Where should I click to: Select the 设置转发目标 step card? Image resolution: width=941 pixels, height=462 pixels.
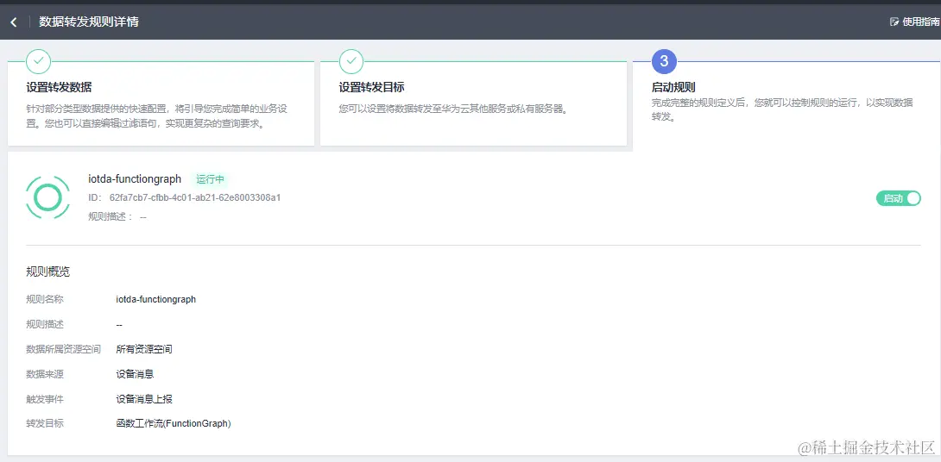click(473, 103)
